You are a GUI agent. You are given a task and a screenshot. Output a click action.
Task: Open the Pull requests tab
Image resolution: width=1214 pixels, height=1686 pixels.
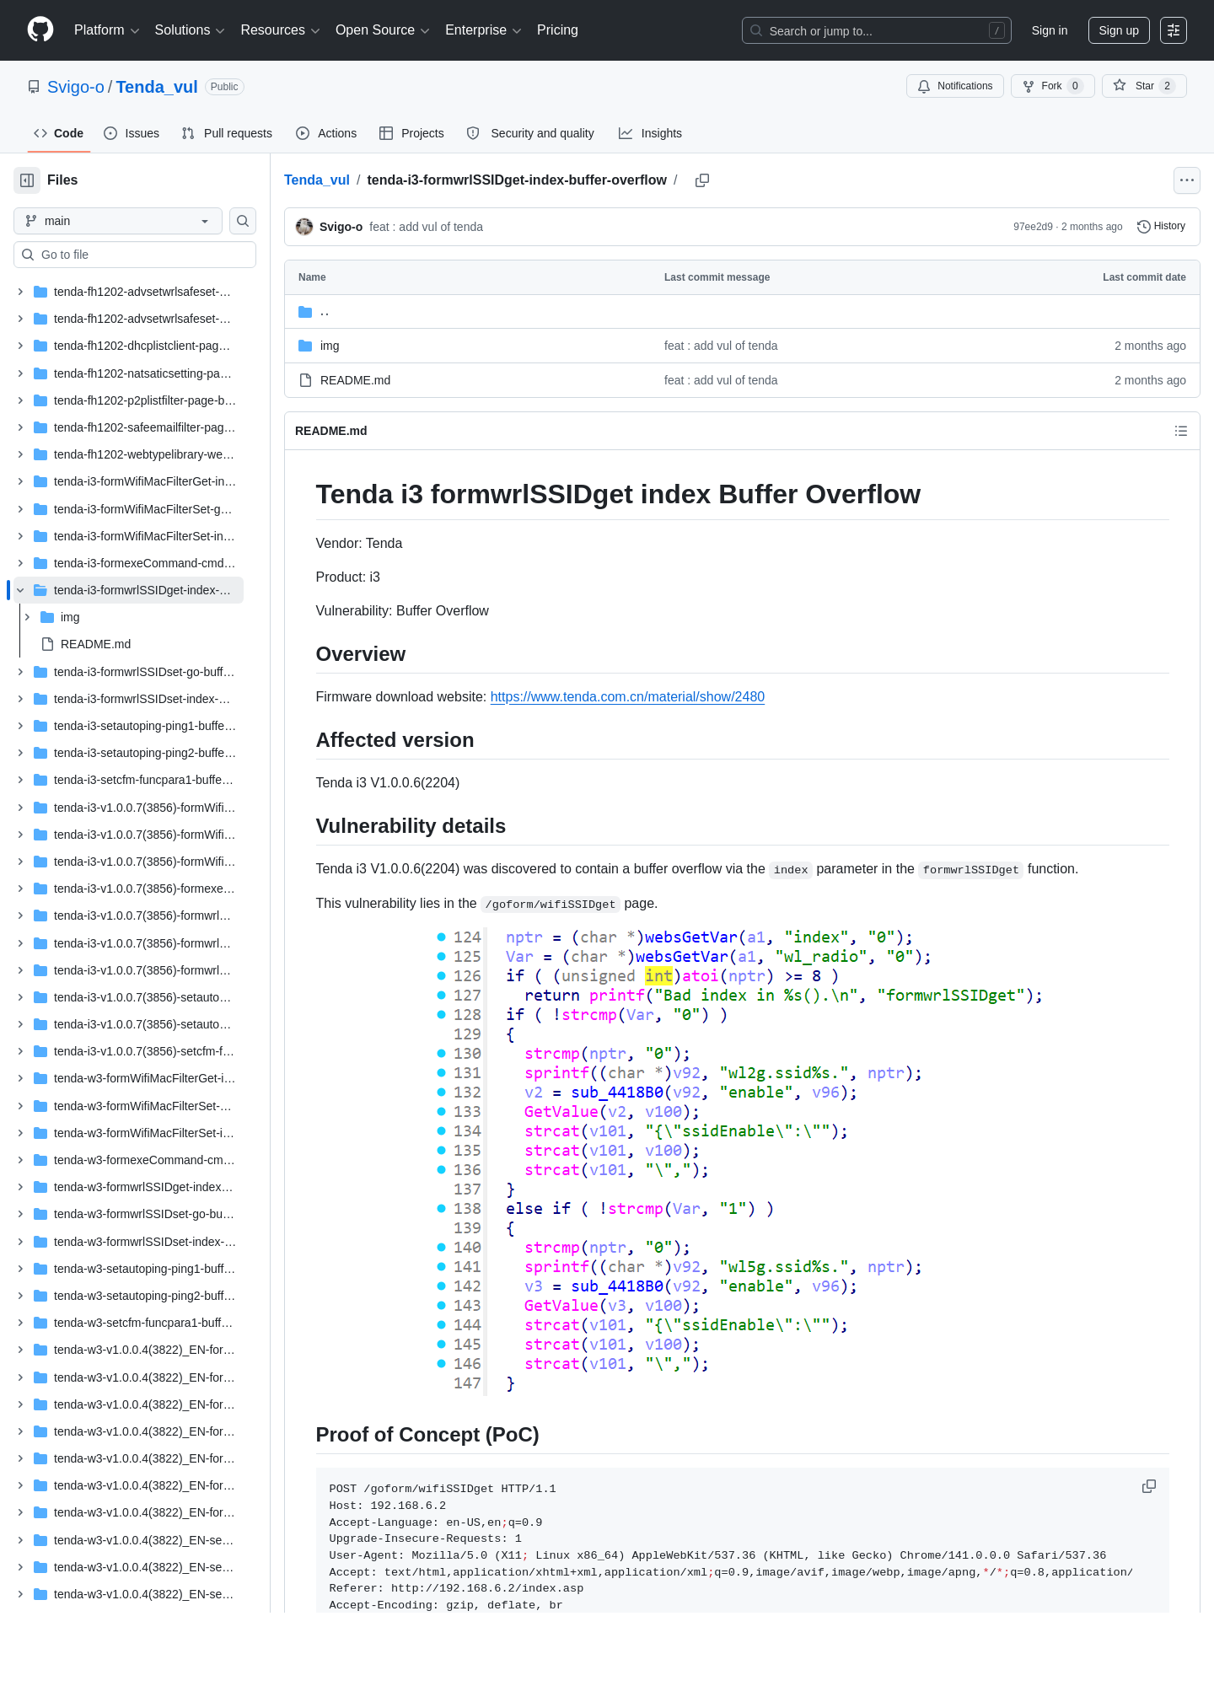pos(227,133)
